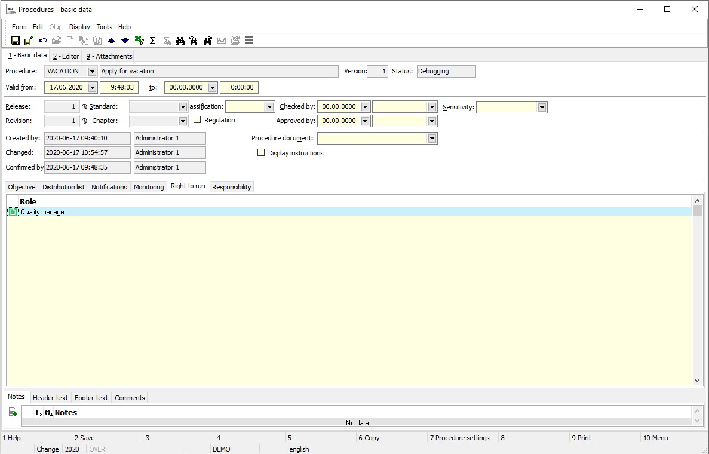Select the Responsibility tab
This screenshot has height=454, width=709.
pos(232,187)
